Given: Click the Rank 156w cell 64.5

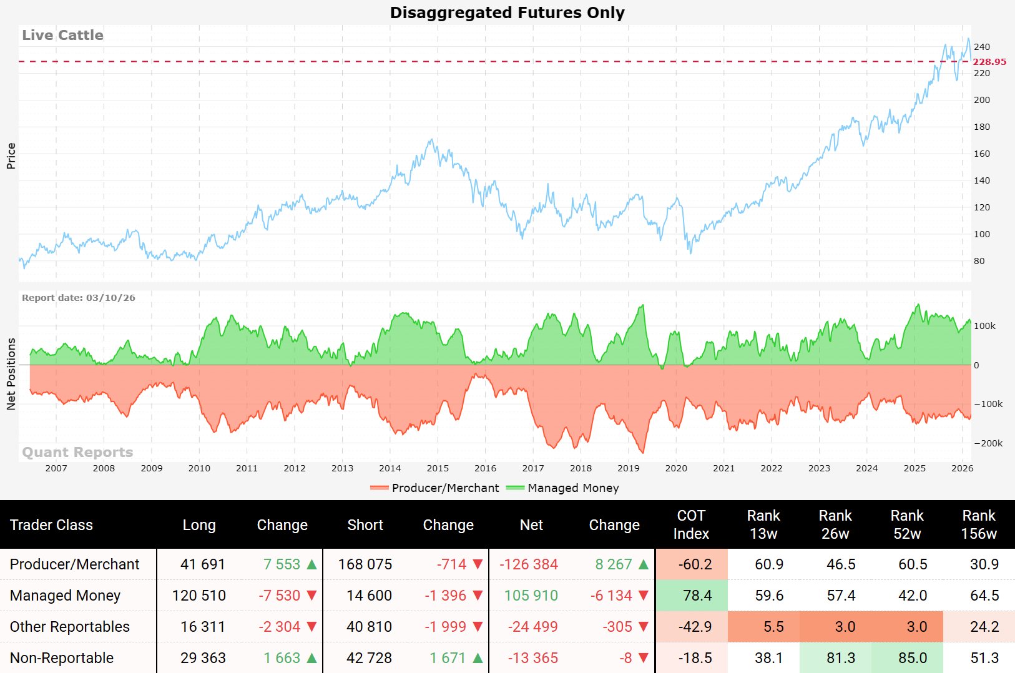Looking at the screenshot, I should click(x=979, y=596).
